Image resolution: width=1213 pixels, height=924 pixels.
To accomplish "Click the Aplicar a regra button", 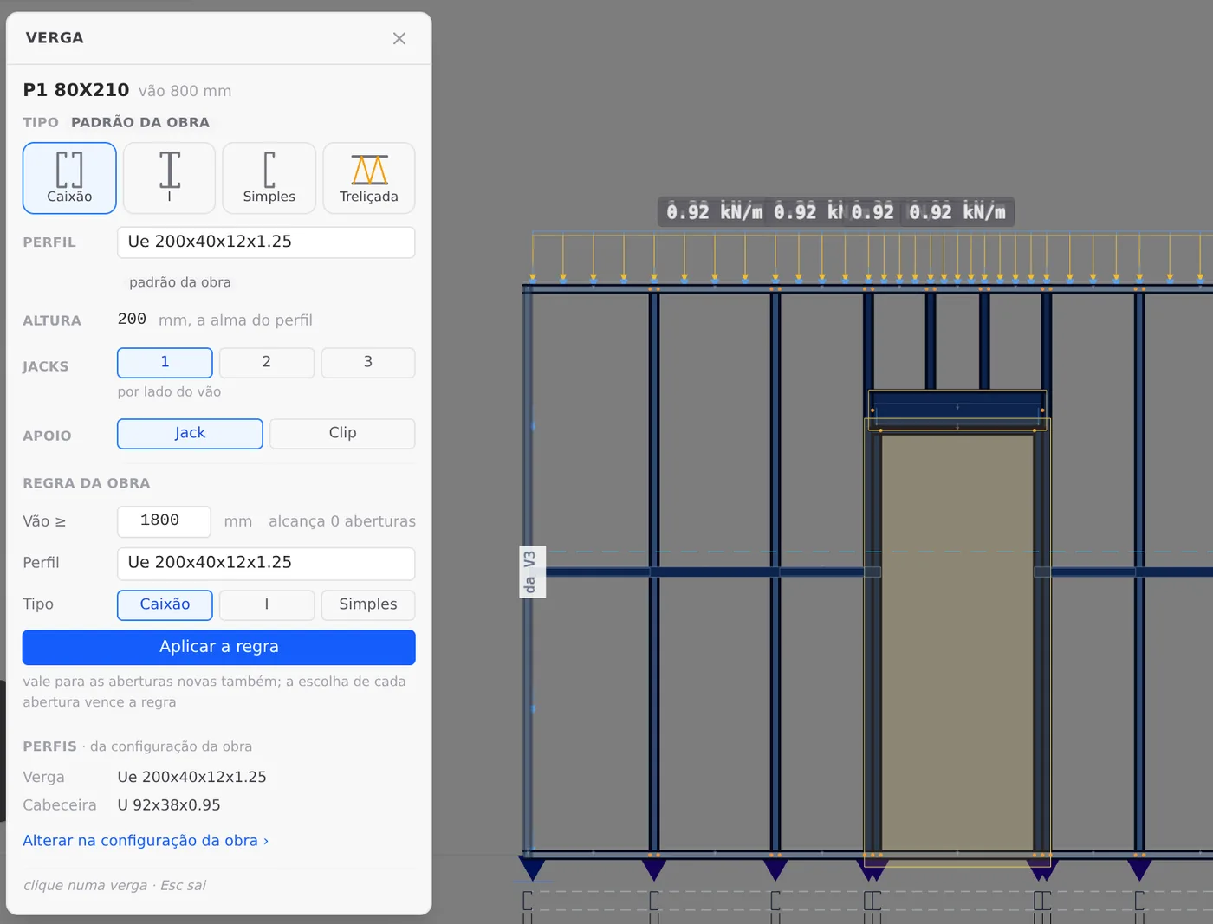I will [x=219, y=647].
